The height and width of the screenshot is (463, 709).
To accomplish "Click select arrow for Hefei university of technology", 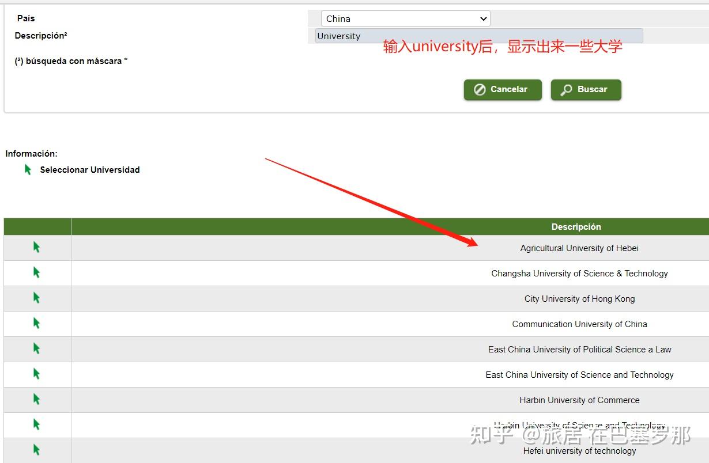I will coord(36,450).
